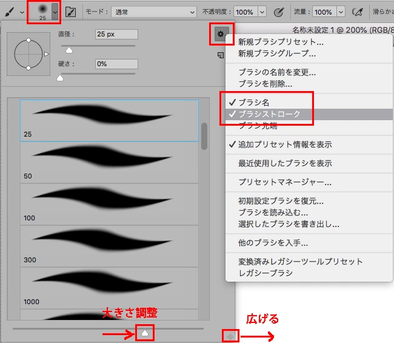Open the flow slider dropdown arrow
This screenshot has height=343, width=394.
(341, 12)
